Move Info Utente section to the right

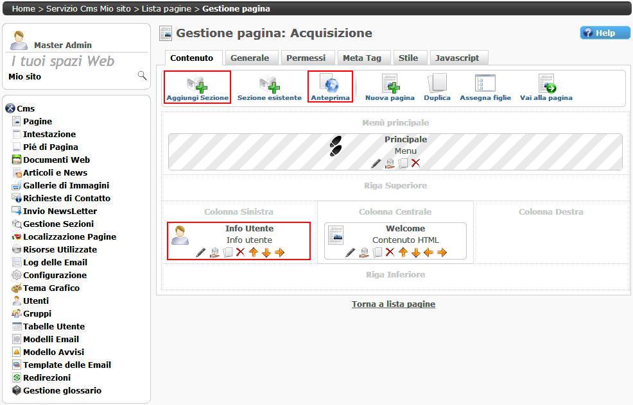[x=279, y=252]
